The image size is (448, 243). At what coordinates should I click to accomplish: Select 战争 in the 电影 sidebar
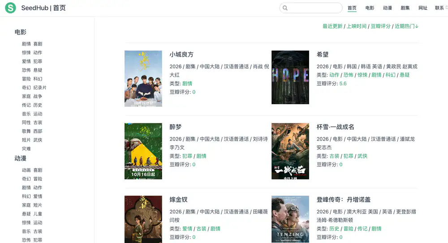(x=38, y=96)
